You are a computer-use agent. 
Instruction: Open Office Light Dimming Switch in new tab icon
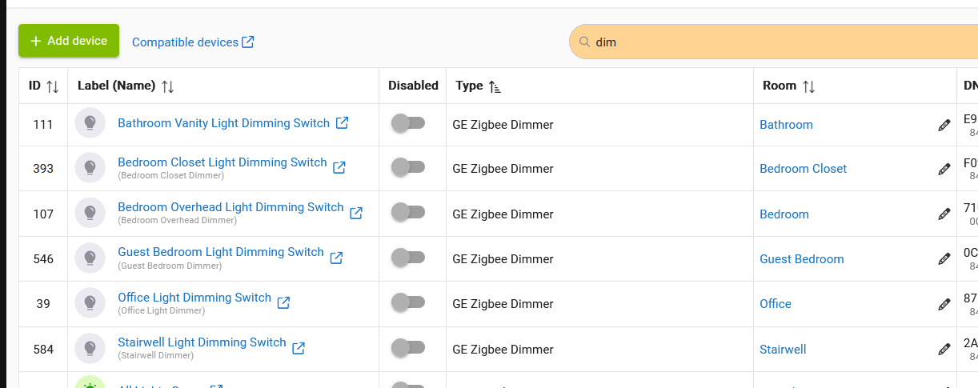point(283,302)
